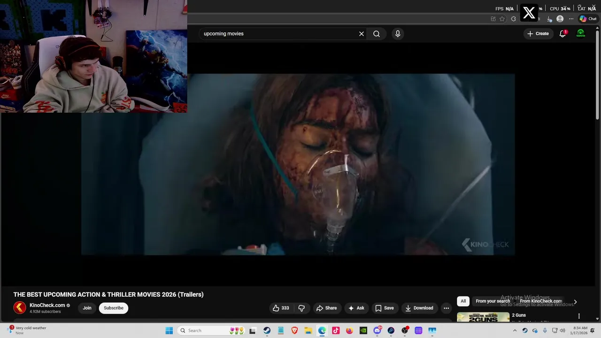This screenshot has height=338, width=601.
Task: Open Task View on the taskbar
Action: click(x=253, y=330)
